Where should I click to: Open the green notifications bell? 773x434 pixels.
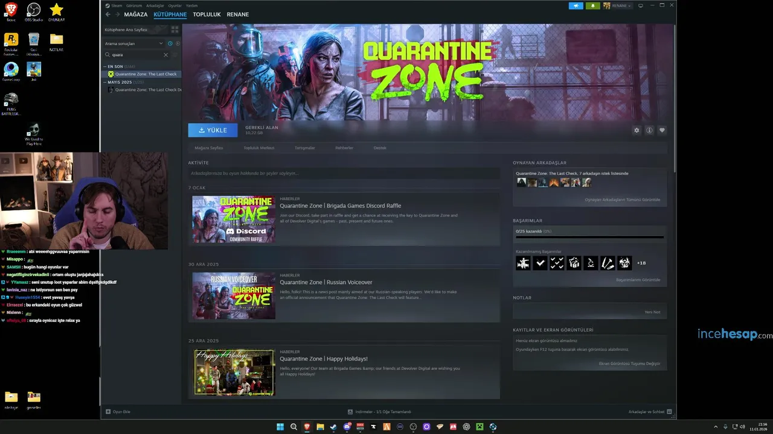(x=592, y=5)
